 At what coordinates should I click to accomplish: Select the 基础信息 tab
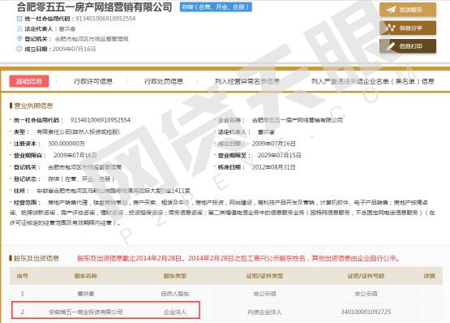click(x=29, y=81)
